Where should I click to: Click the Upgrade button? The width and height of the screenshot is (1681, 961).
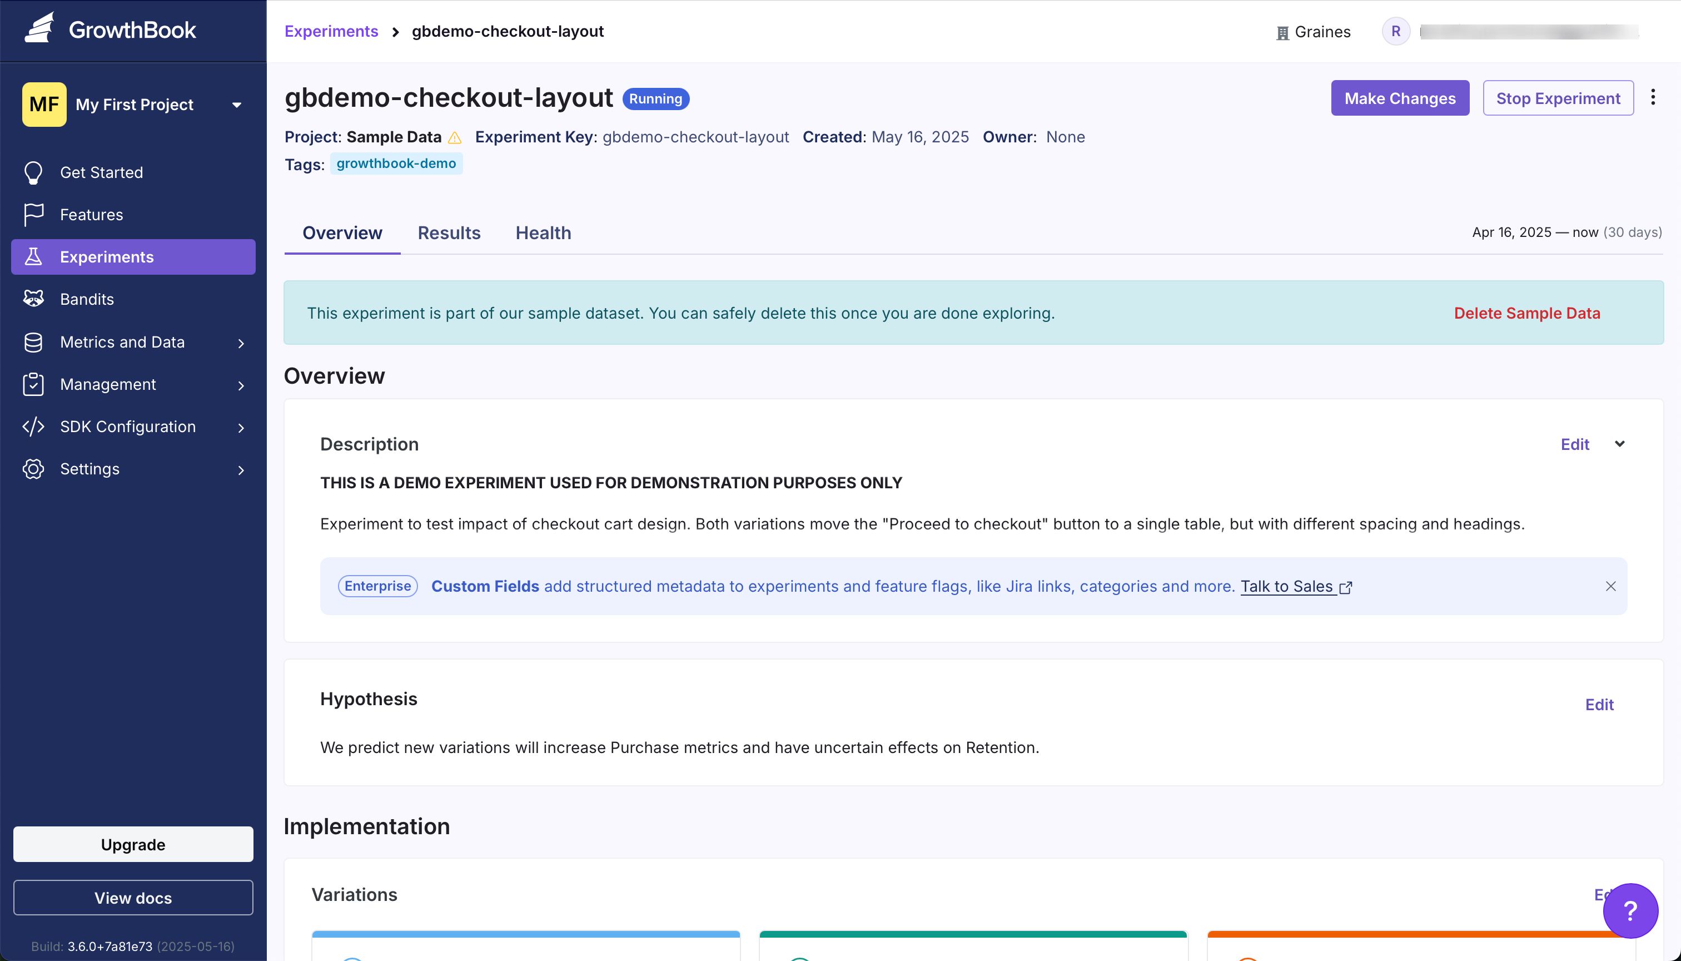point(133,844)
